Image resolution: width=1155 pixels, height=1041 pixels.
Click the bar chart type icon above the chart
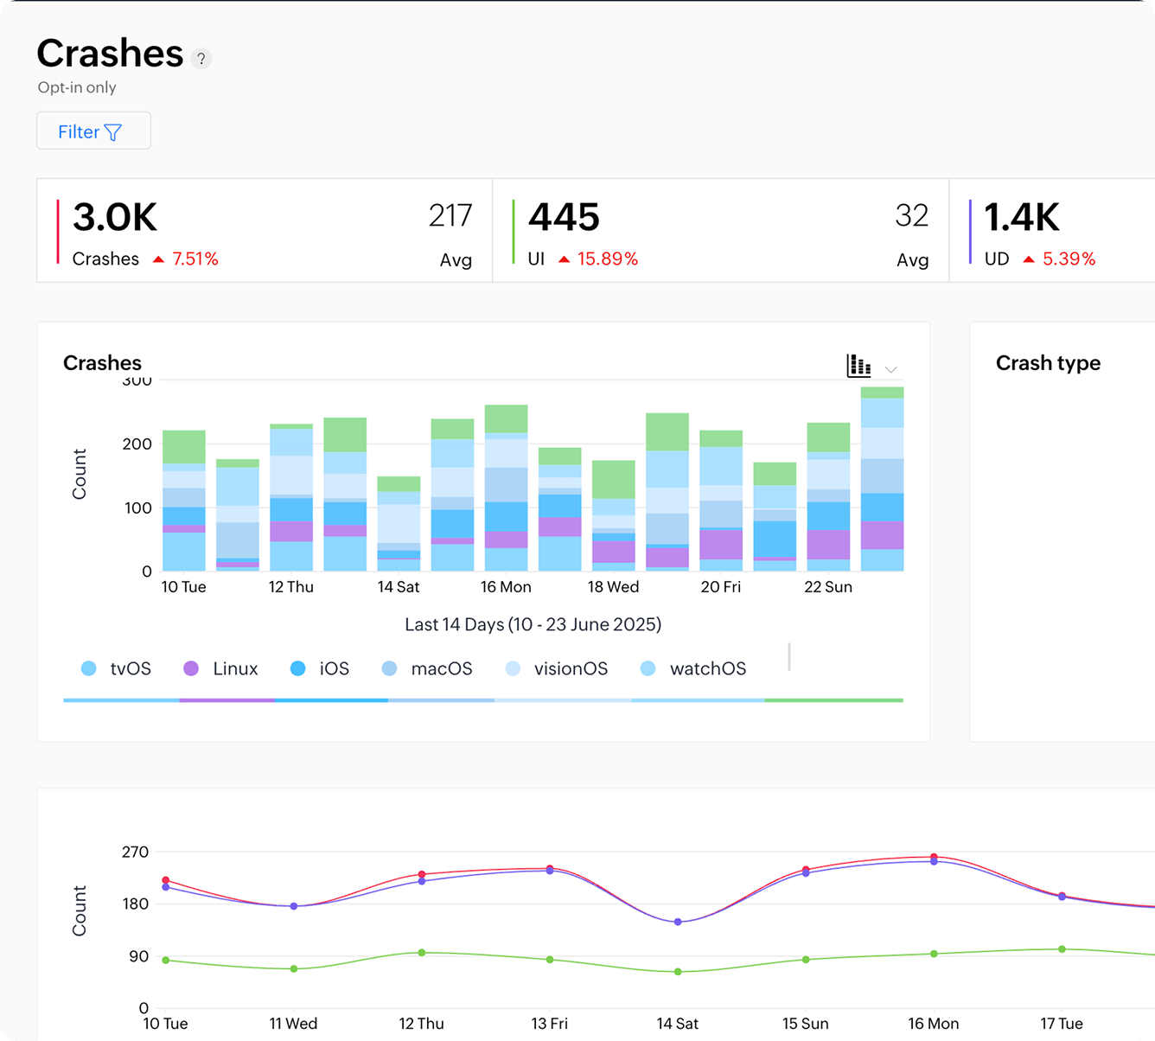(857, 365)
